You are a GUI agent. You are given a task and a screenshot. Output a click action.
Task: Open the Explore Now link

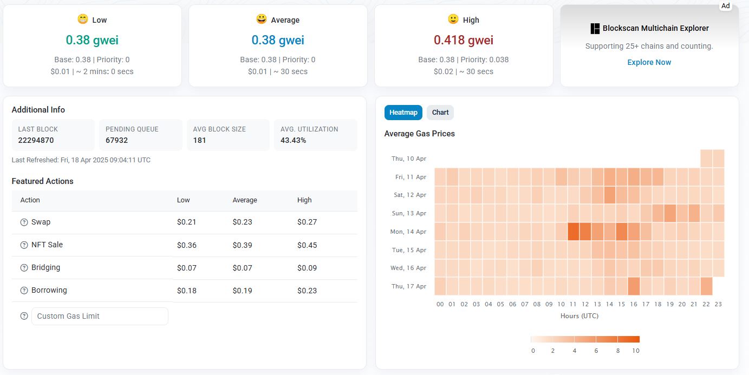[649, 62]
